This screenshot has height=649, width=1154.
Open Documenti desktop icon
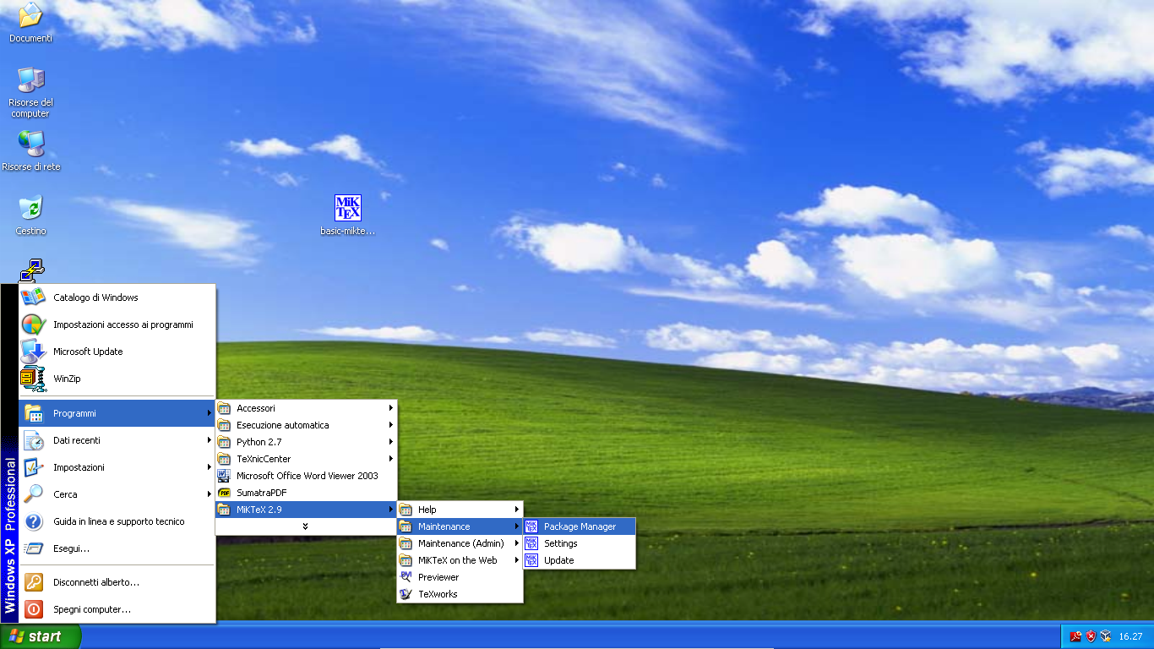click(x=30, y=23)
